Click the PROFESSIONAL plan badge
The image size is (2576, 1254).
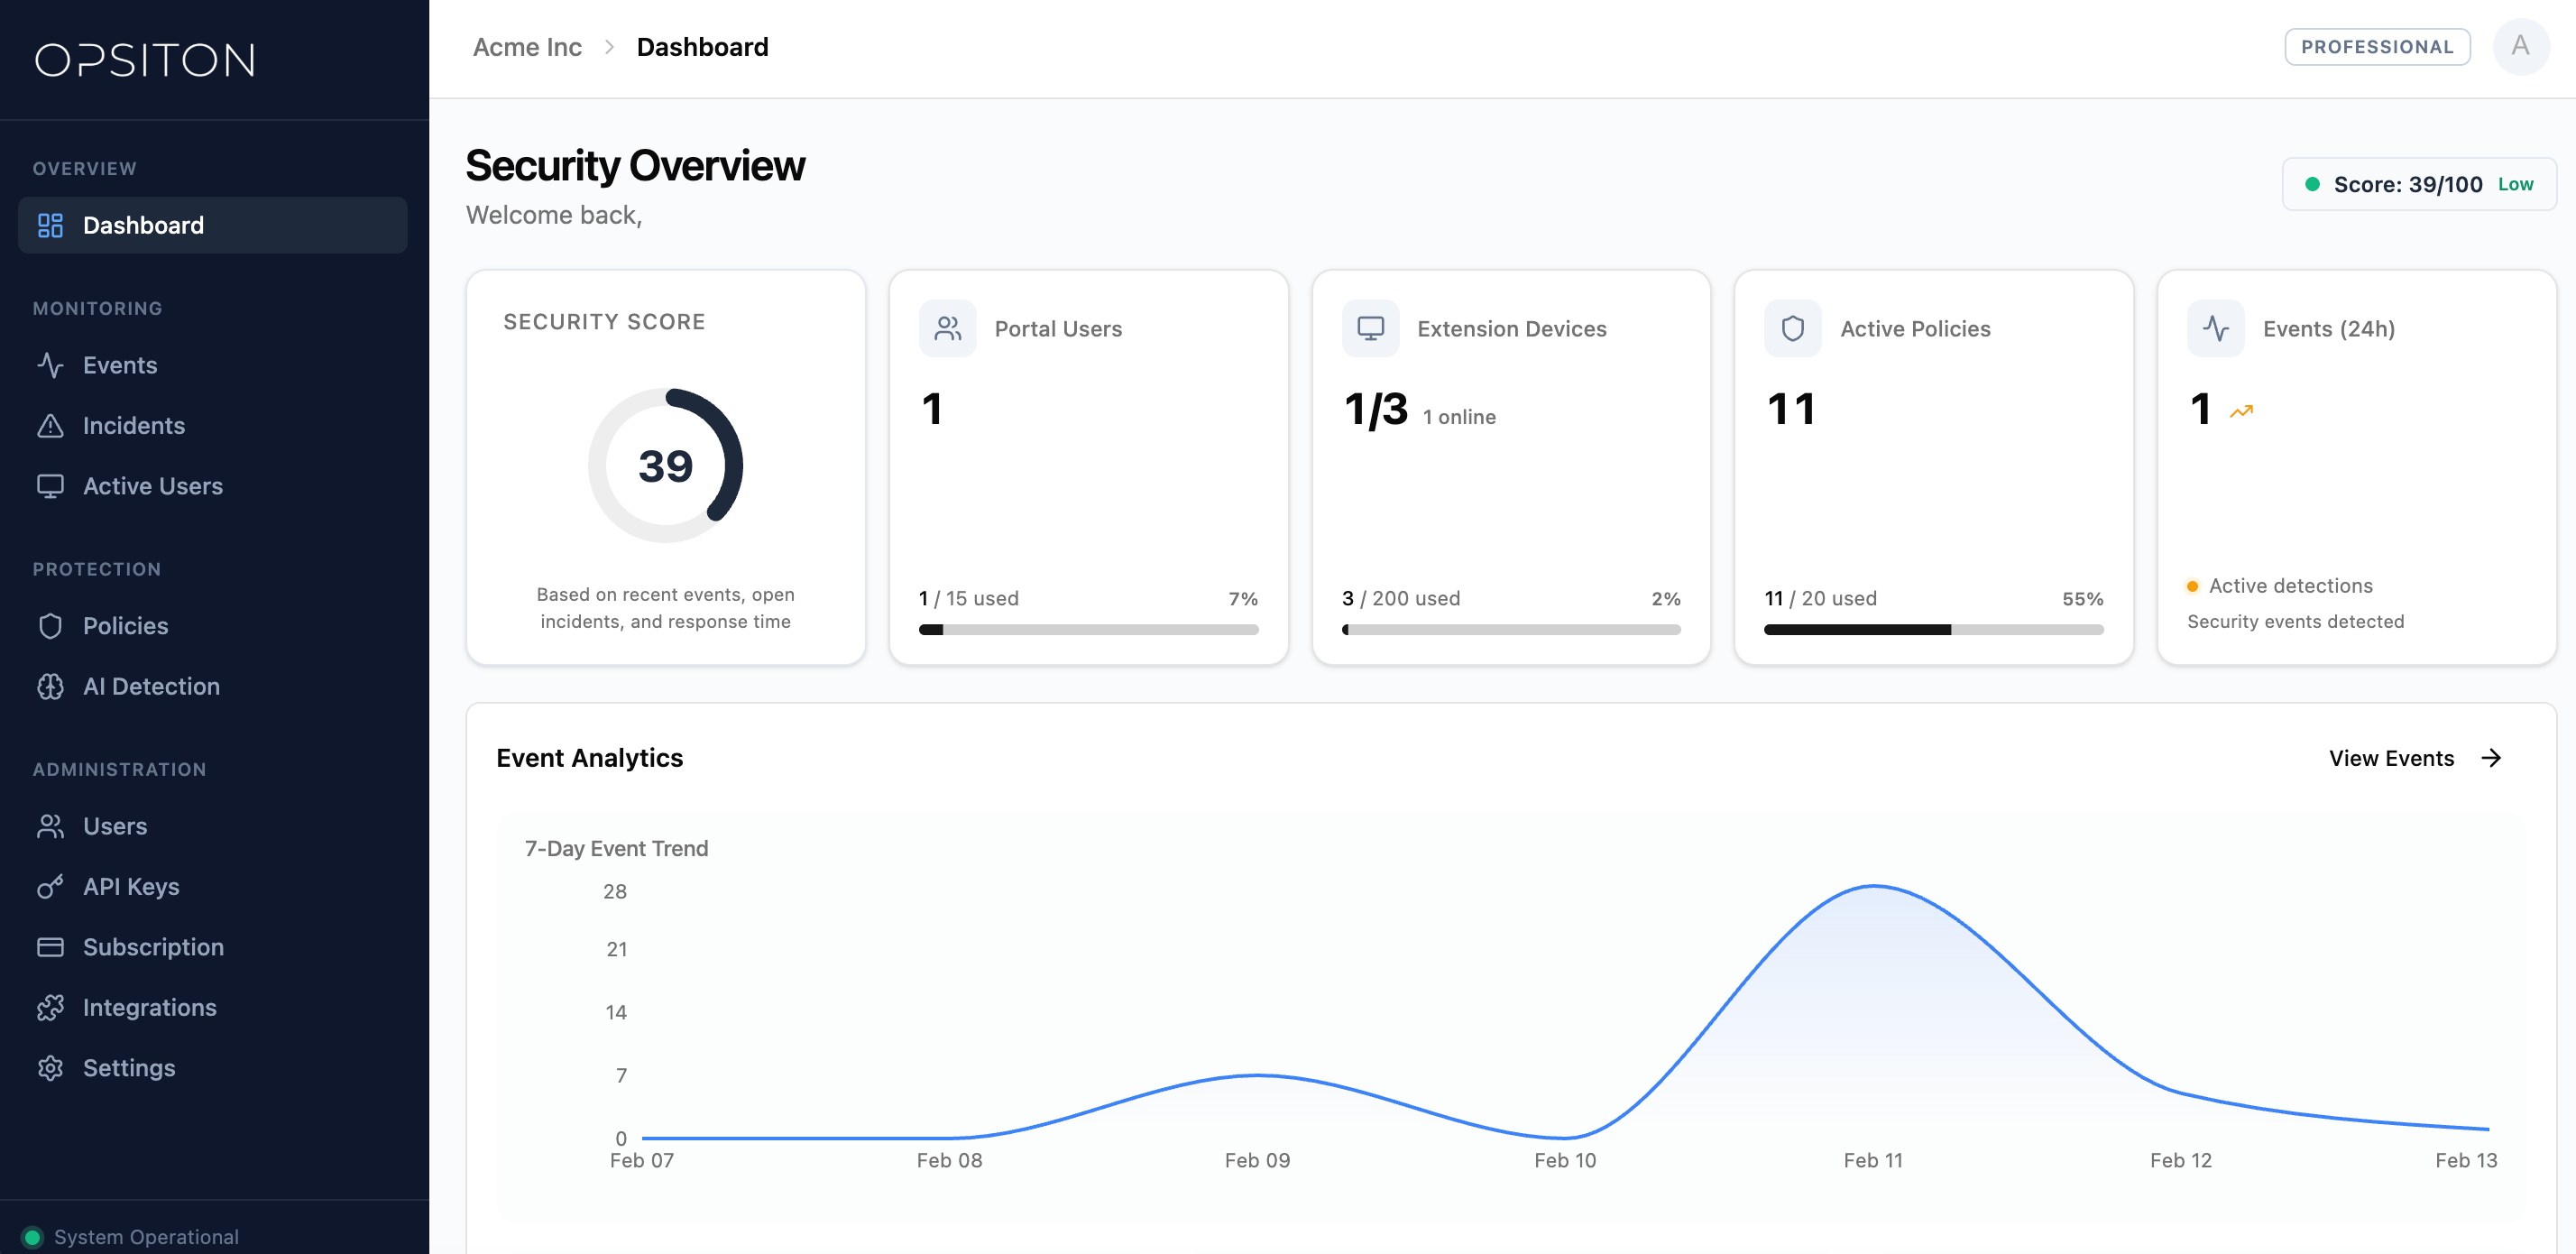pyautogui.click(x=2376, y=47)
